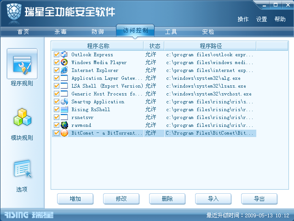Image resolution: width=294 pixels, height=221 pixels.
Task: Sort by the 状态 column header
Action: [155, 46]
